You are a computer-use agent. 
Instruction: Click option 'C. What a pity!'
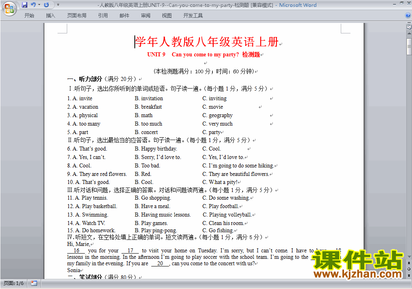220,182
